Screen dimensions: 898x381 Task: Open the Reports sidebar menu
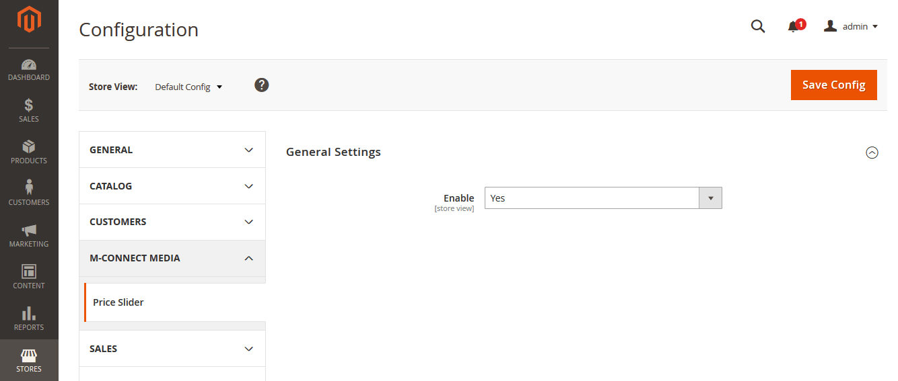(29, 319)
